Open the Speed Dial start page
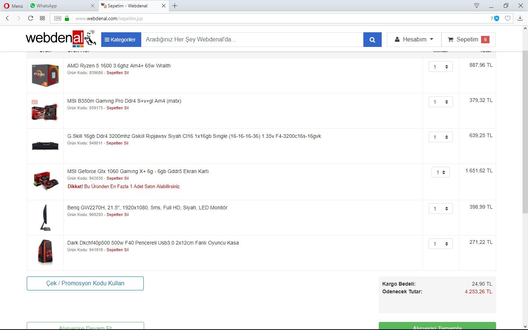528x330 pixels. pyautogui.click(x=43, y=18)
